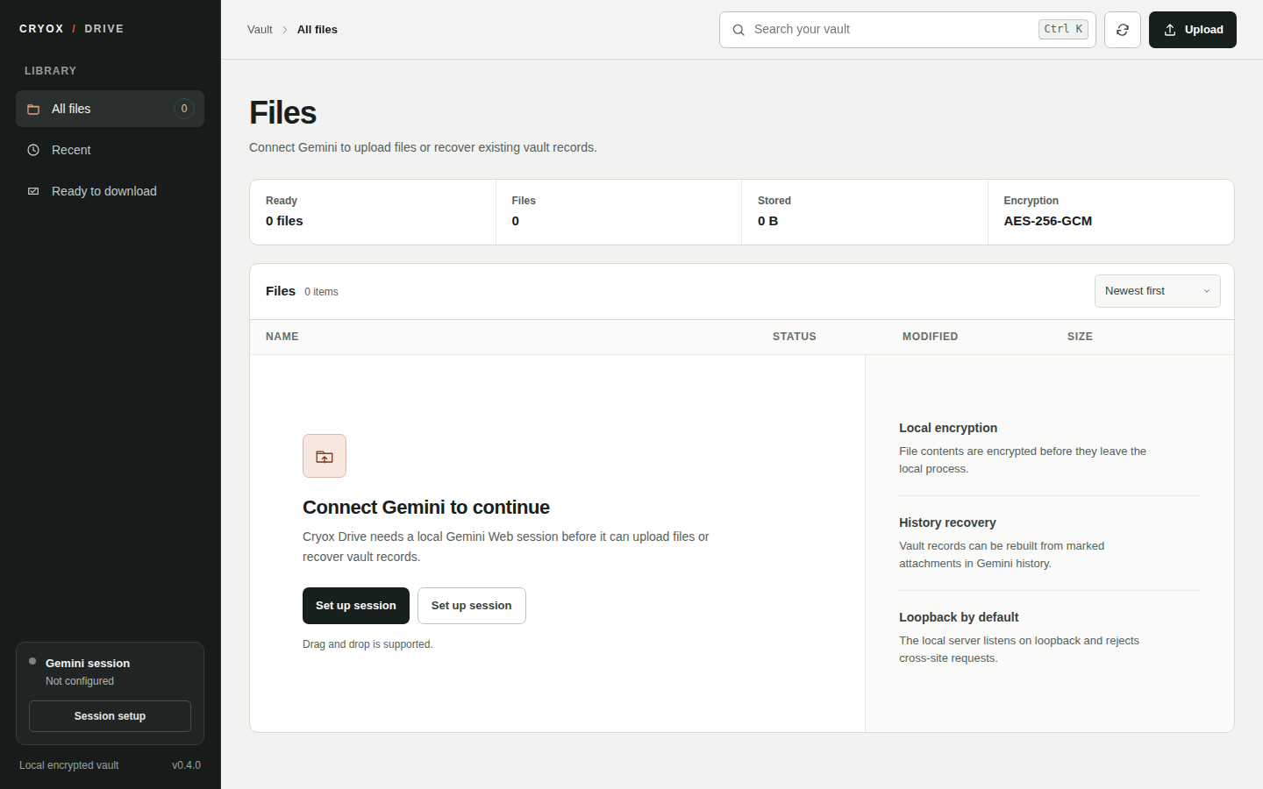
Task: Focus the Search your vault field
Action: (x=908, y=30)
